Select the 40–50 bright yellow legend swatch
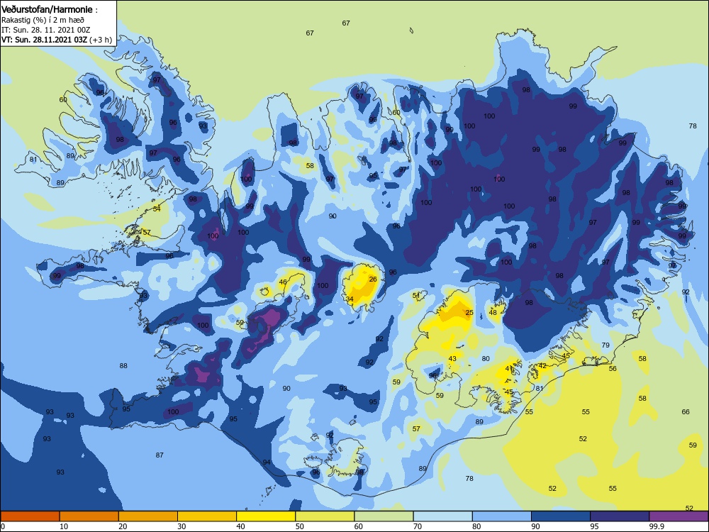Screen dimensions: 709x532 click(266, 516)
